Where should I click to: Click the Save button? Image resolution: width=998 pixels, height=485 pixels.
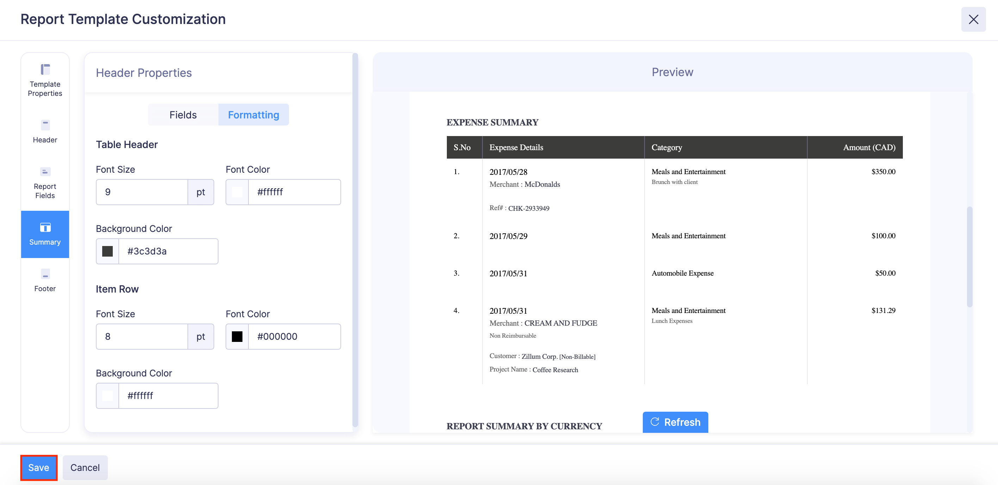tap(39, 468)
